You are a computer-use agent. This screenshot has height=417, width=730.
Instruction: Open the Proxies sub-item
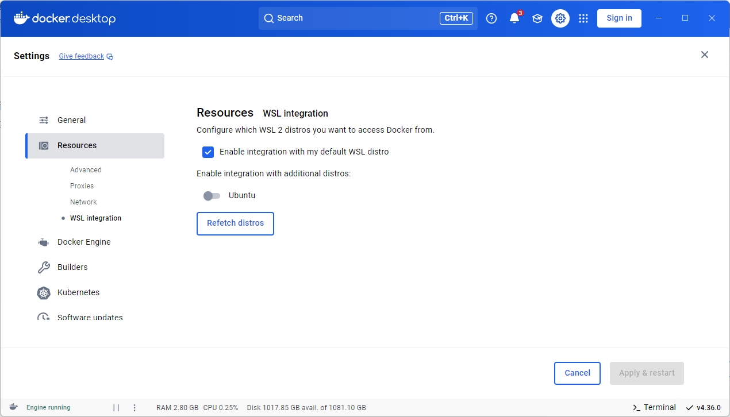click(82, 186)
